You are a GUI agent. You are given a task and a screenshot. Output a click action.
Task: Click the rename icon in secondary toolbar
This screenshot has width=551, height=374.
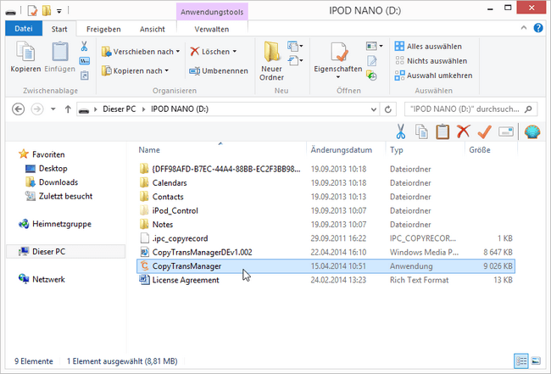[506, 131]
